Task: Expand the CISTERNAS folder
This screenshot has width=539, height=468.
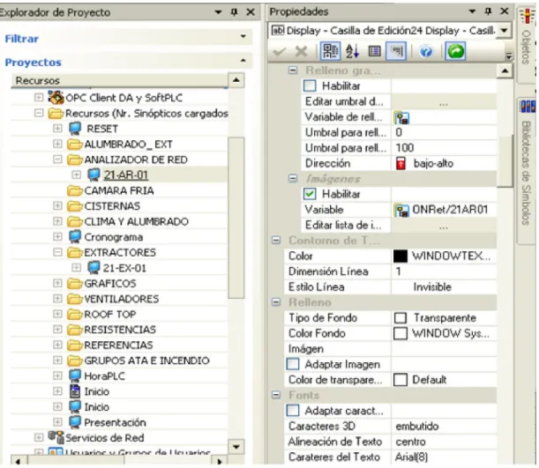Action: pos(57,205)
